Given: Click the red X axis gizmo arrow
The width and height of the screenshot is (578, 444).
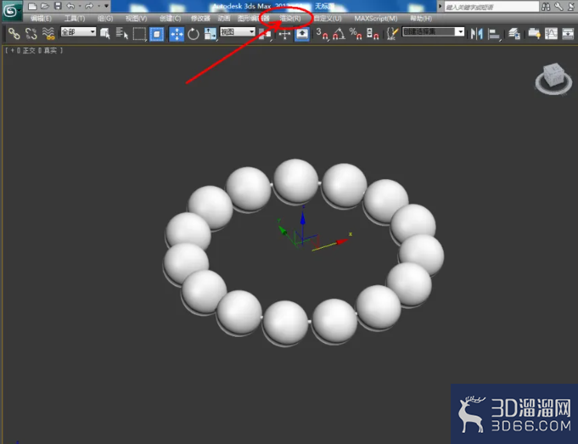Looking at the screenshot, I should 340,242.
